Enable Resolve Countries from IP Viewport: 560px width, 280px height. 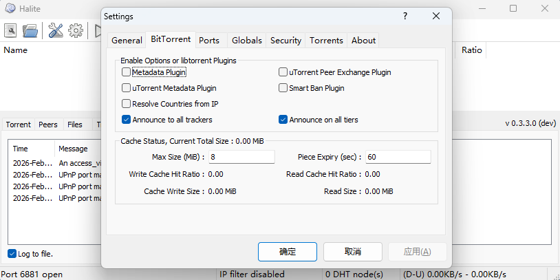point(126,104)
